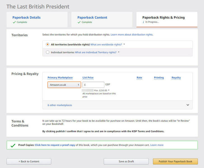Click the green Proof Copies checkmark icon
This screenshot has width=204, height=168.
tap(13, 145)
